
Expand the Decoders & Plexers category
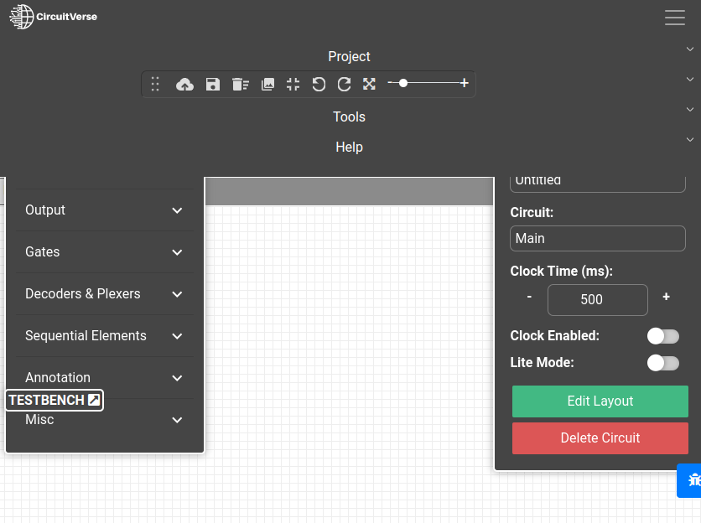[x=105, y=294]
